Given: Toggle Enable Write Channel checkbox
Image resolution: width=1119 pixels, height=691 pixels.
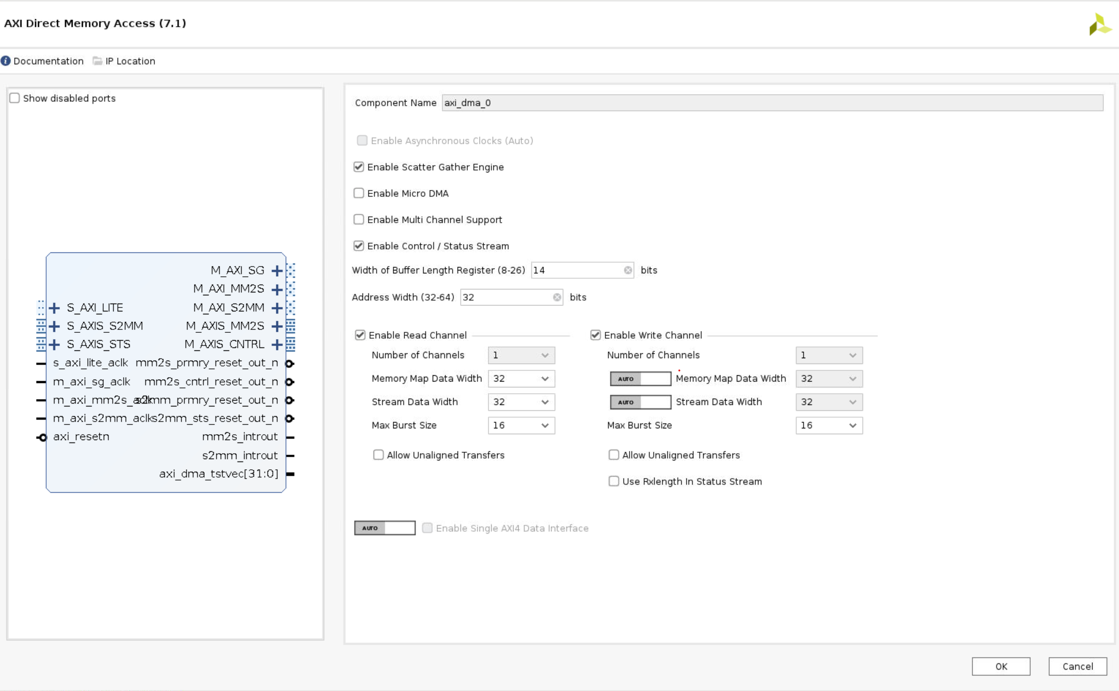Looking at the screenshot, I should tap(596, 335).
